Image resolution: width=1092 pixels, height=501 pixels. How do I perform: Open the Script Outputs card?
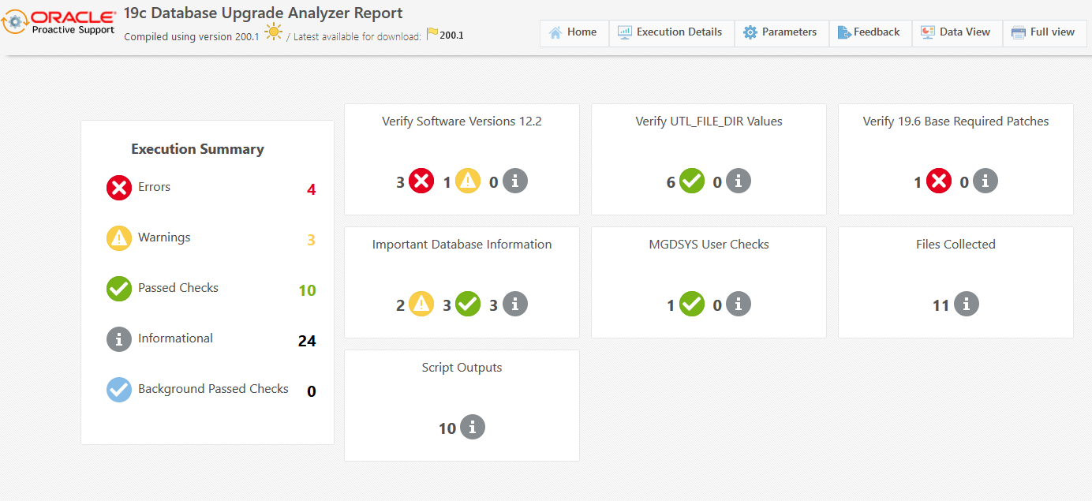point(462,368)
